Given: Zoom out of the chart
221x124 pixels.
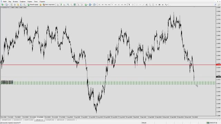Looking at the screenshot, I should (71, 4).
